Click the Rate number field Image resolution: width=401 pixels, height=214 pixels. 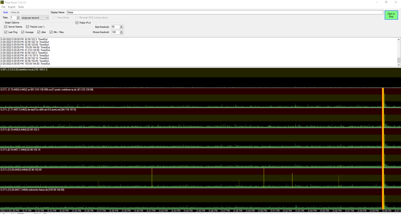pos(13,18)
